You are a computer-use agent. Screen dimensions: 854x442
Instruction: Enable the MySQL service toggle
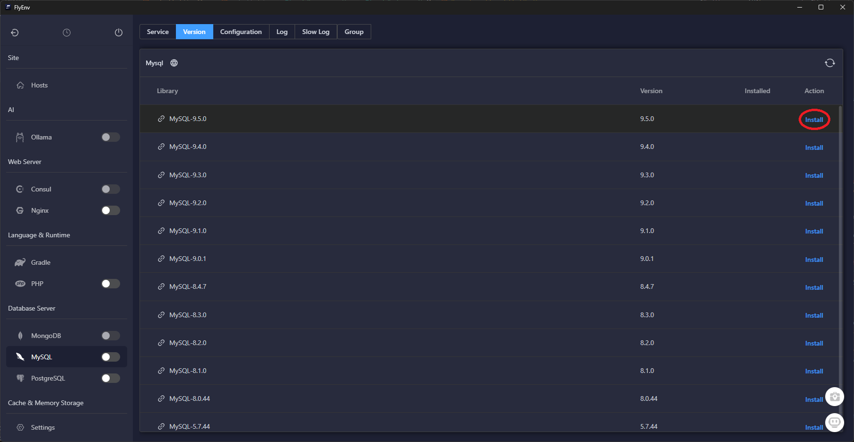(111, 357)
